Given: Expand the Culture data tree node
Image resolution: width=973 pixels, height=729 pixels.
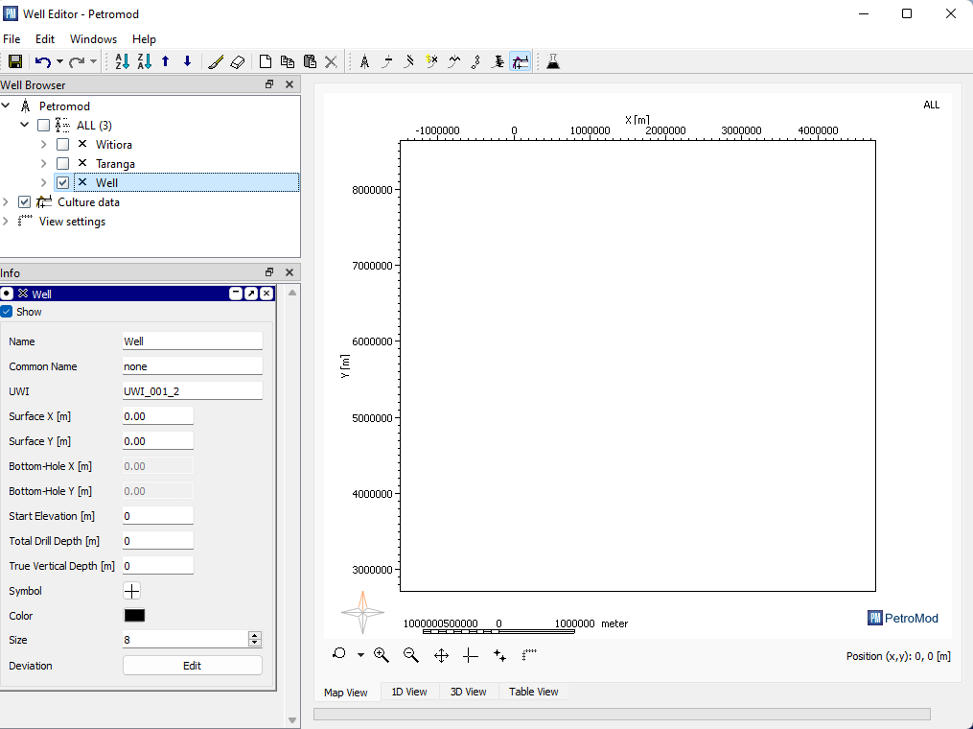Looking at the screenshot, I should 6,202.
